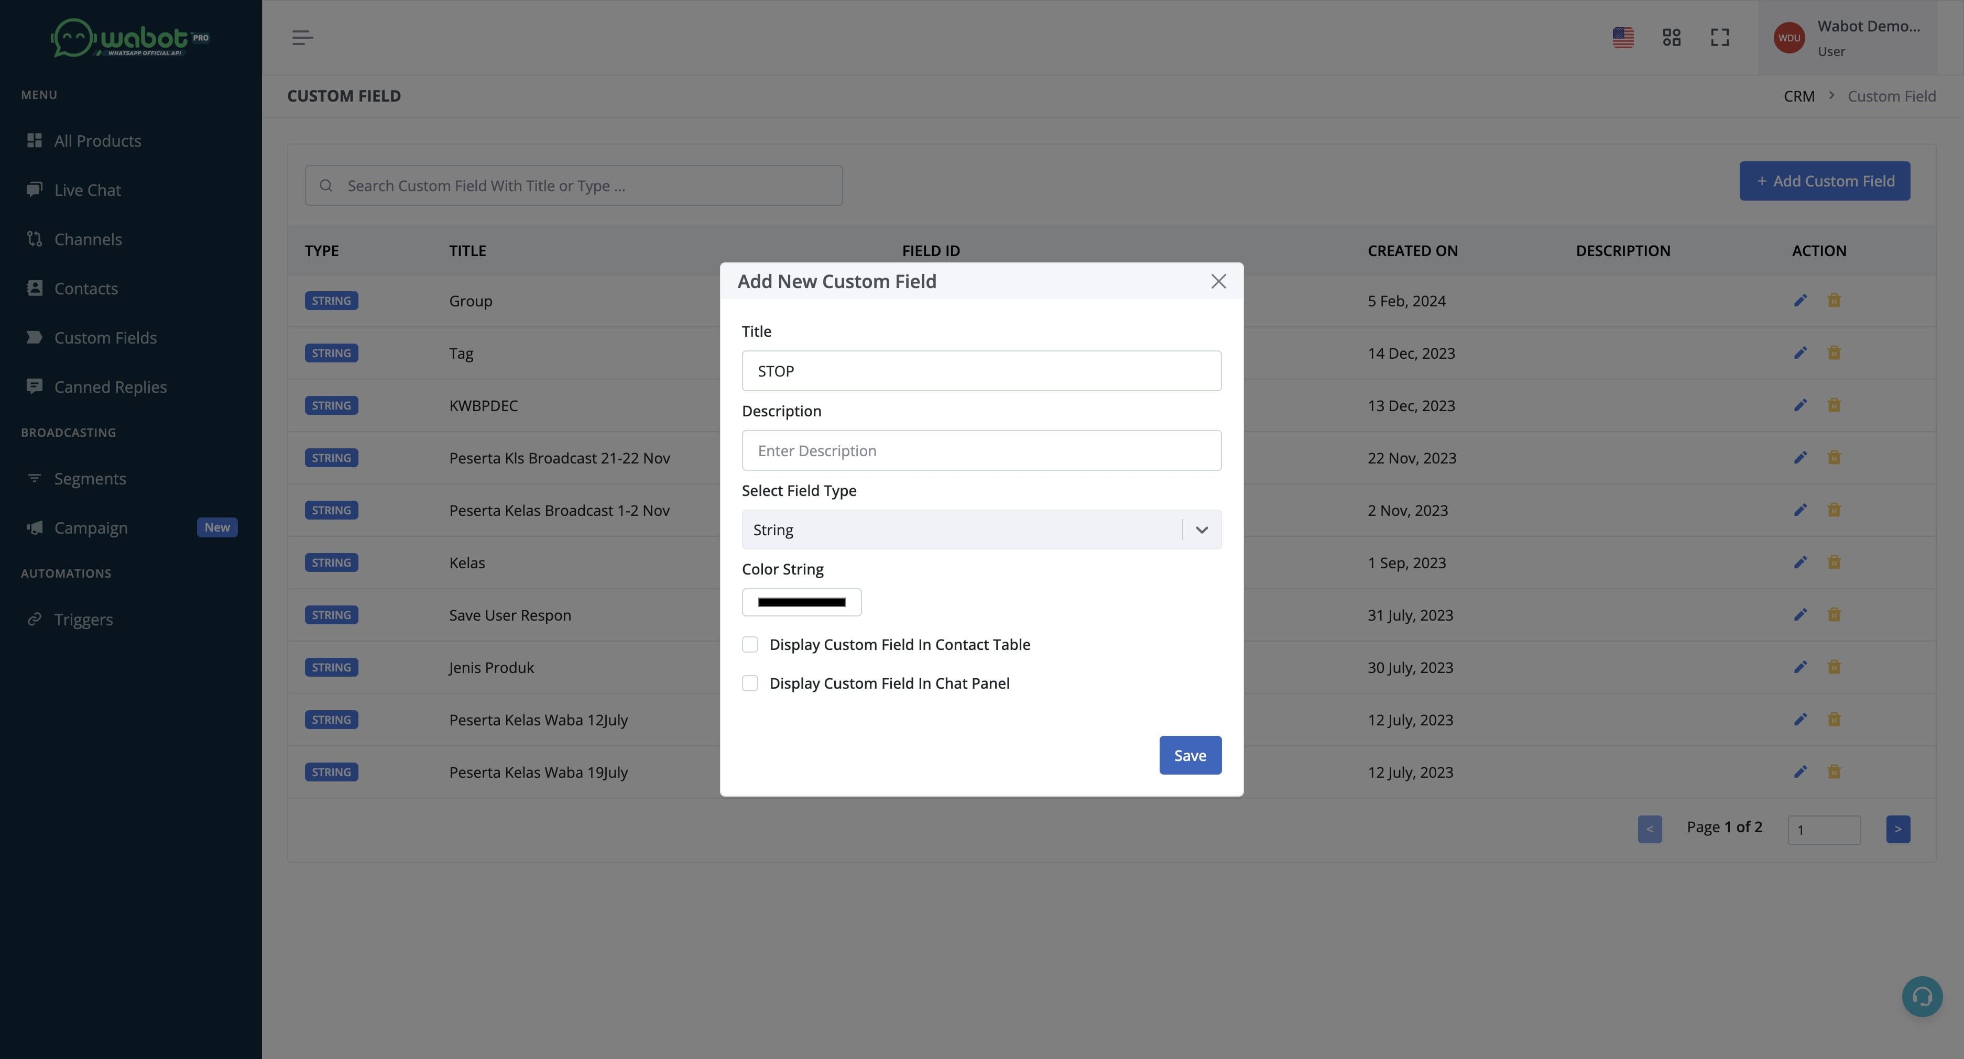This screenshot has width=1964, height=1059.
Task: Click the New badge beside Campaign
Action: [217, 527]
